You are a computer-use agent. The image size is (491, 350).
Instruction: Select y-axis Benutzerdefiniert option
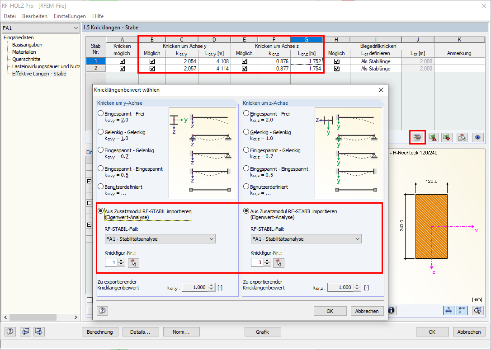coord(100,187)
